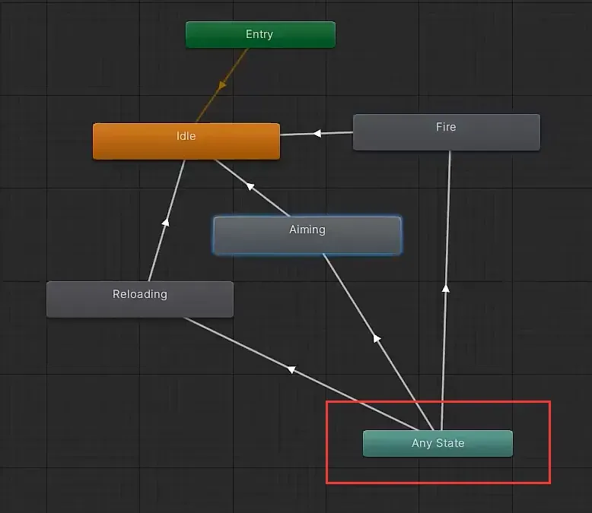Select the orange Idle state node
Image resolution: width=592 pixels, height=513 pixels.
coord(186,141)
